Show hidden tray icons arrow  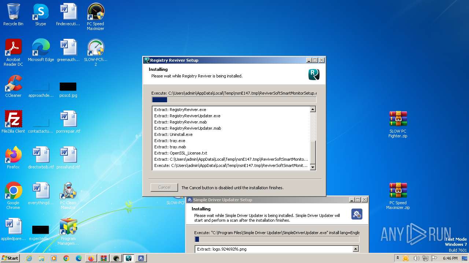click(x=398, y=258)
